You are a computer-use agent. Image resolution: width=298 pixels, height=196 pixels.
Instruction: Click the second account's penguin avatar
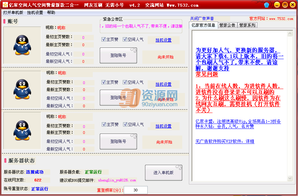tap(22, 89)
